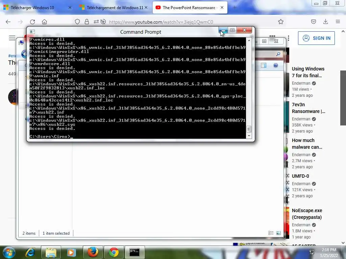Open Firefox application menu

(338, 22)
